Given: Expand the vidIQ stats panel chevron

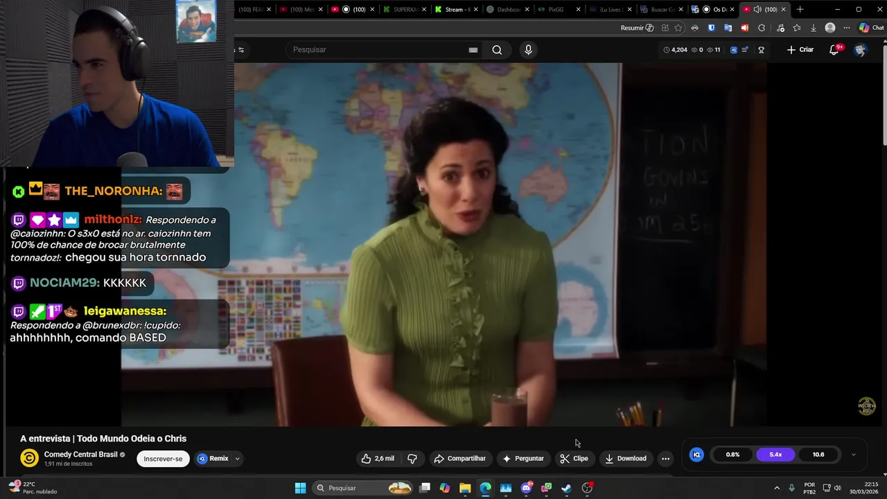Looking at the screenshot, I should [853, 455].
